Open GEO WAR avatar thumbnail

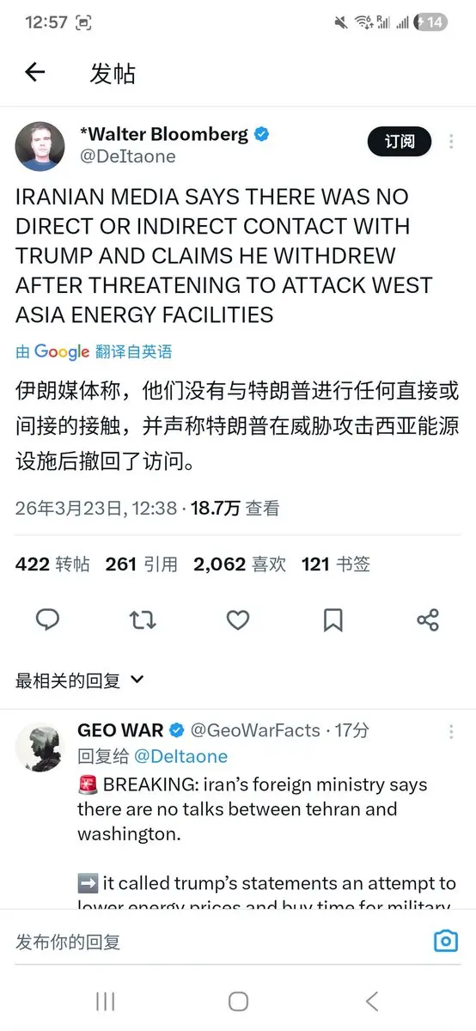click(x=40, y=746)
